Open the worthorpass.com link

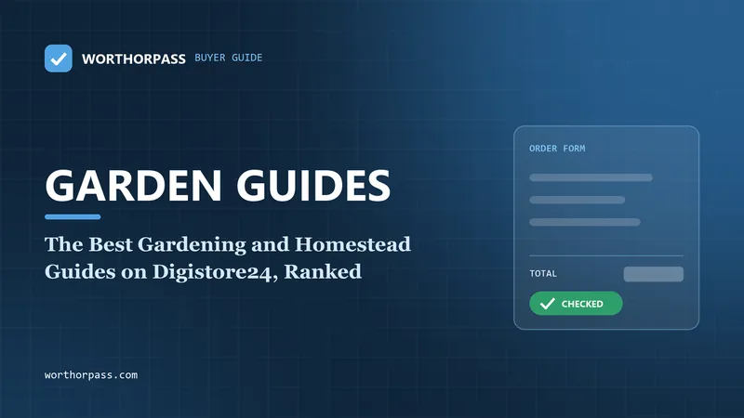[91, 375]
